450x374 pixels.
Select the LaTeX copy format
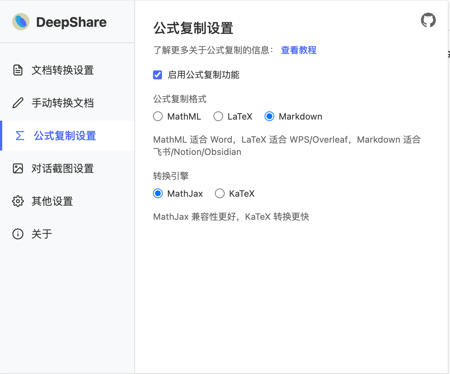tap(218, 116)
